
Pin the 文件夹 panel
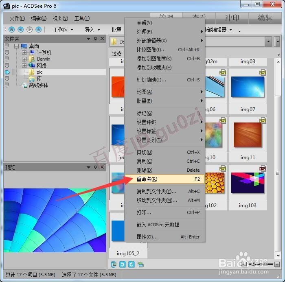click(95, 39)
